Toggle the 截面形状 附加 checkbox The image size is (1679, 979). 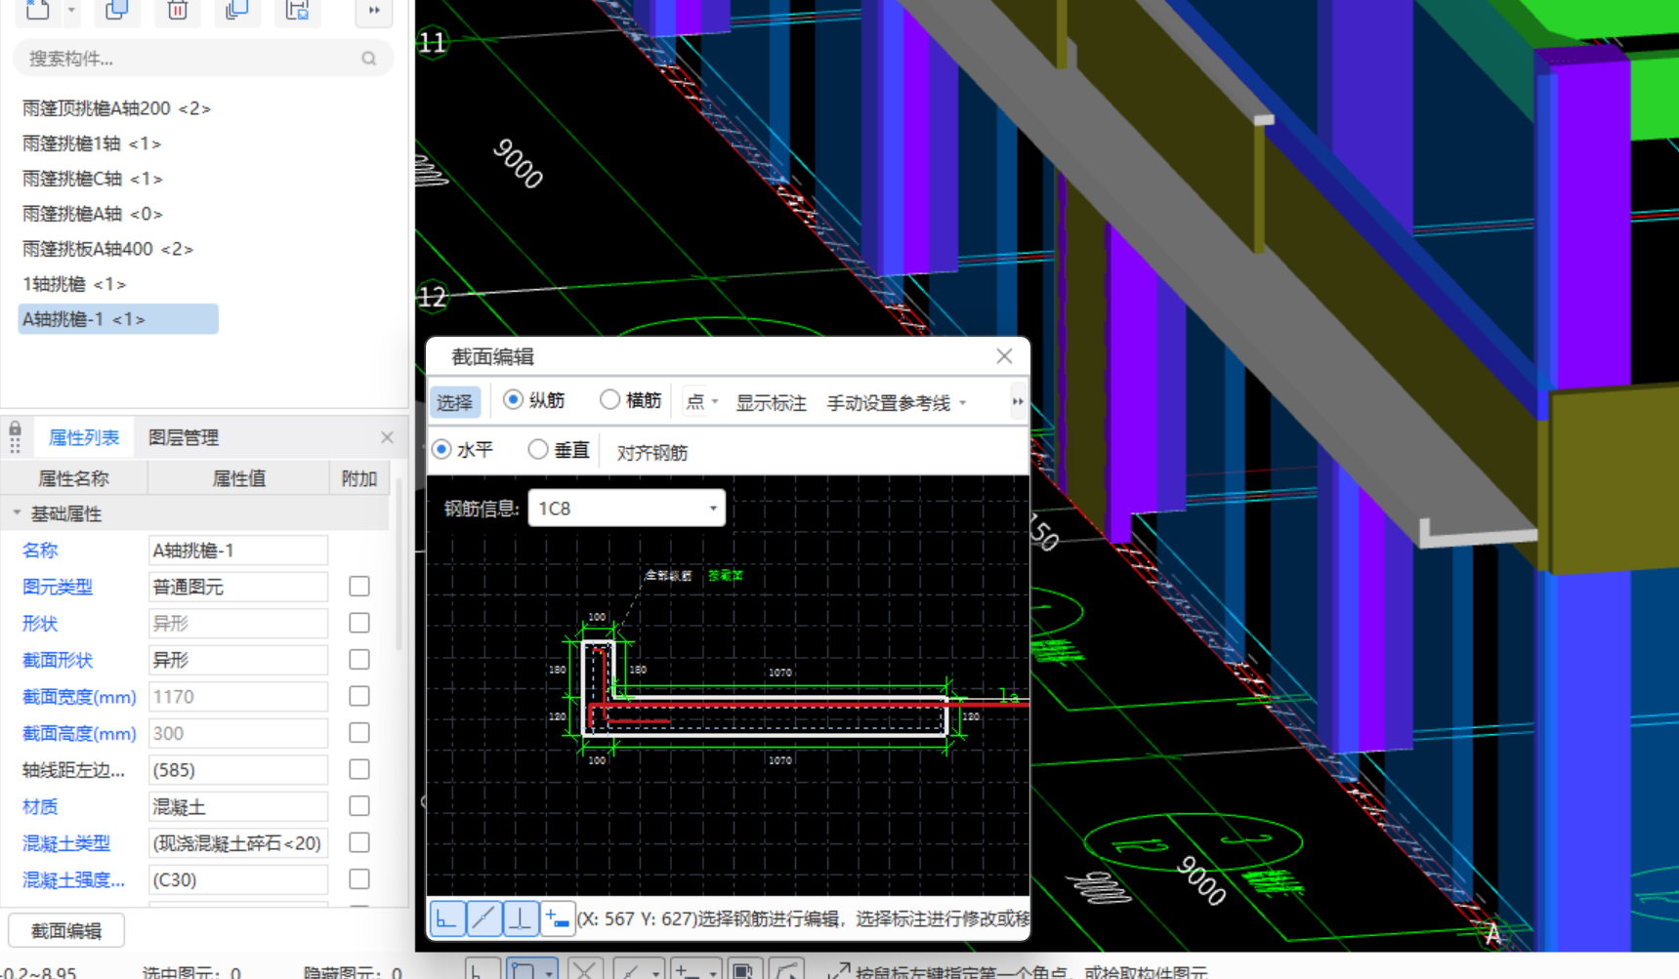[359, 659]
